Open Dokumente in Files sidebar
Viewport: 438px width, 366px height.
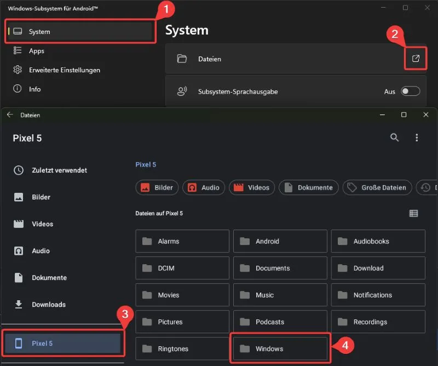pyautogui.click(x=63, y=277)
